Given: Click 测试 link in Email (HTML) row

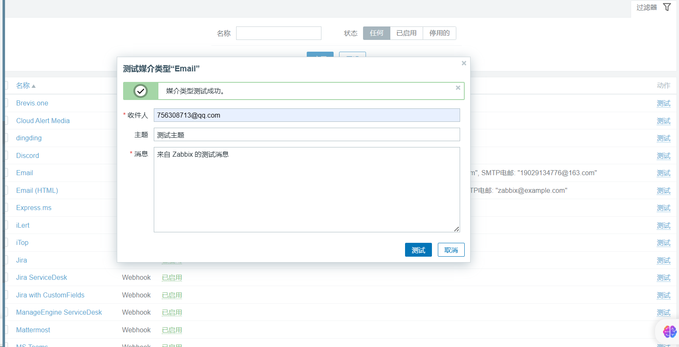Looking at the screenshot, I should [663, 191].
